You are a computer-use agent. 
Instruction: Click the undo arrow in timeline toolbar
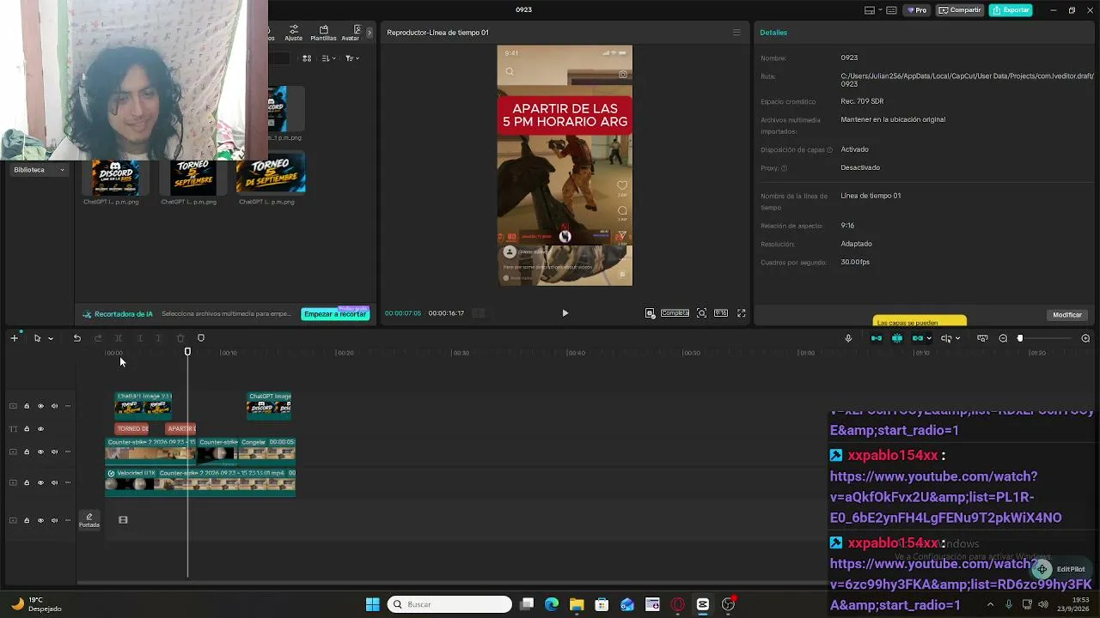(x=76, y=338)
